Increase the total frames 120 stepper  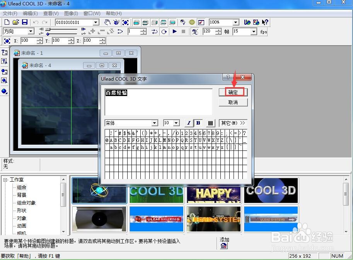(x=218, y=30)
